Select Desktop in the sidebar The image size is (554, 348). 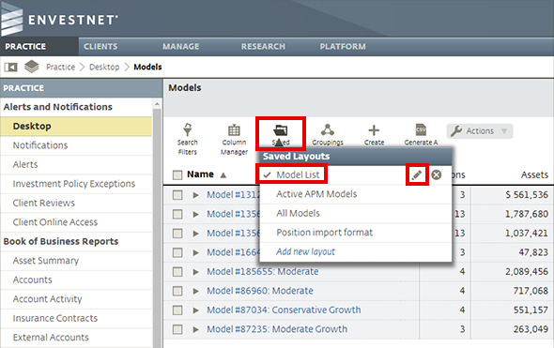tap(76, 127)
